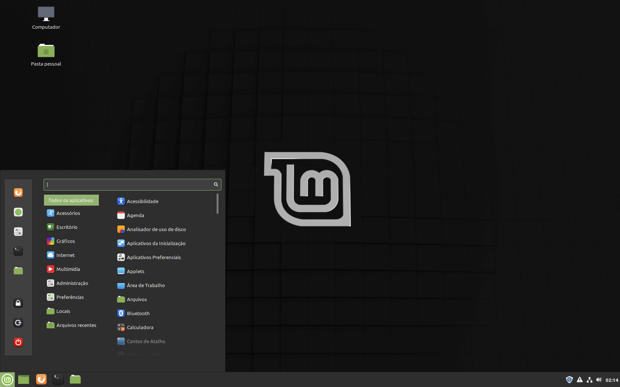Screen dimensions: 620x387
Task: Open file manager from the bottom panel
Action: point(75,379)
